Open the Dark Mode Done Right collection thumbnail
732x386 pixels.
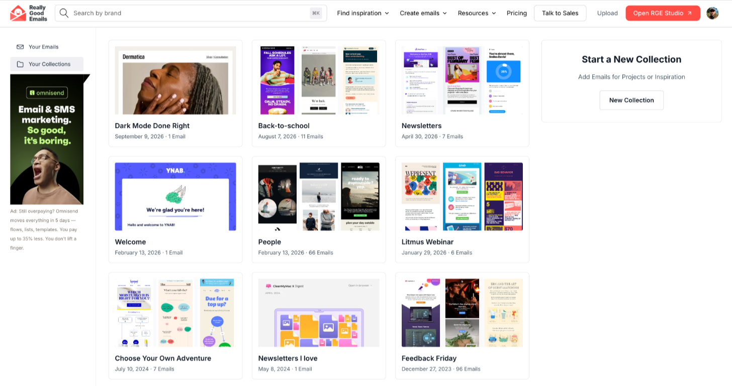[x=175, y=80]
